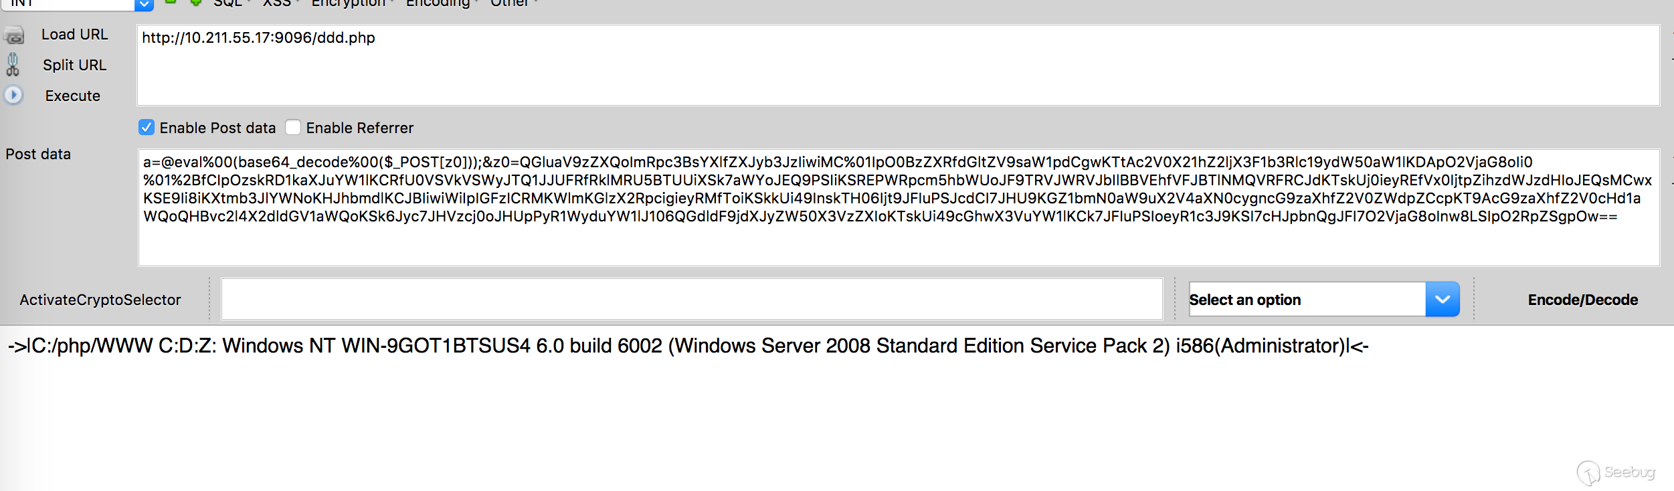Focus the URL field containing ddd.php
The height and width of the screenshot is (491, 1674).
point(898,65)
